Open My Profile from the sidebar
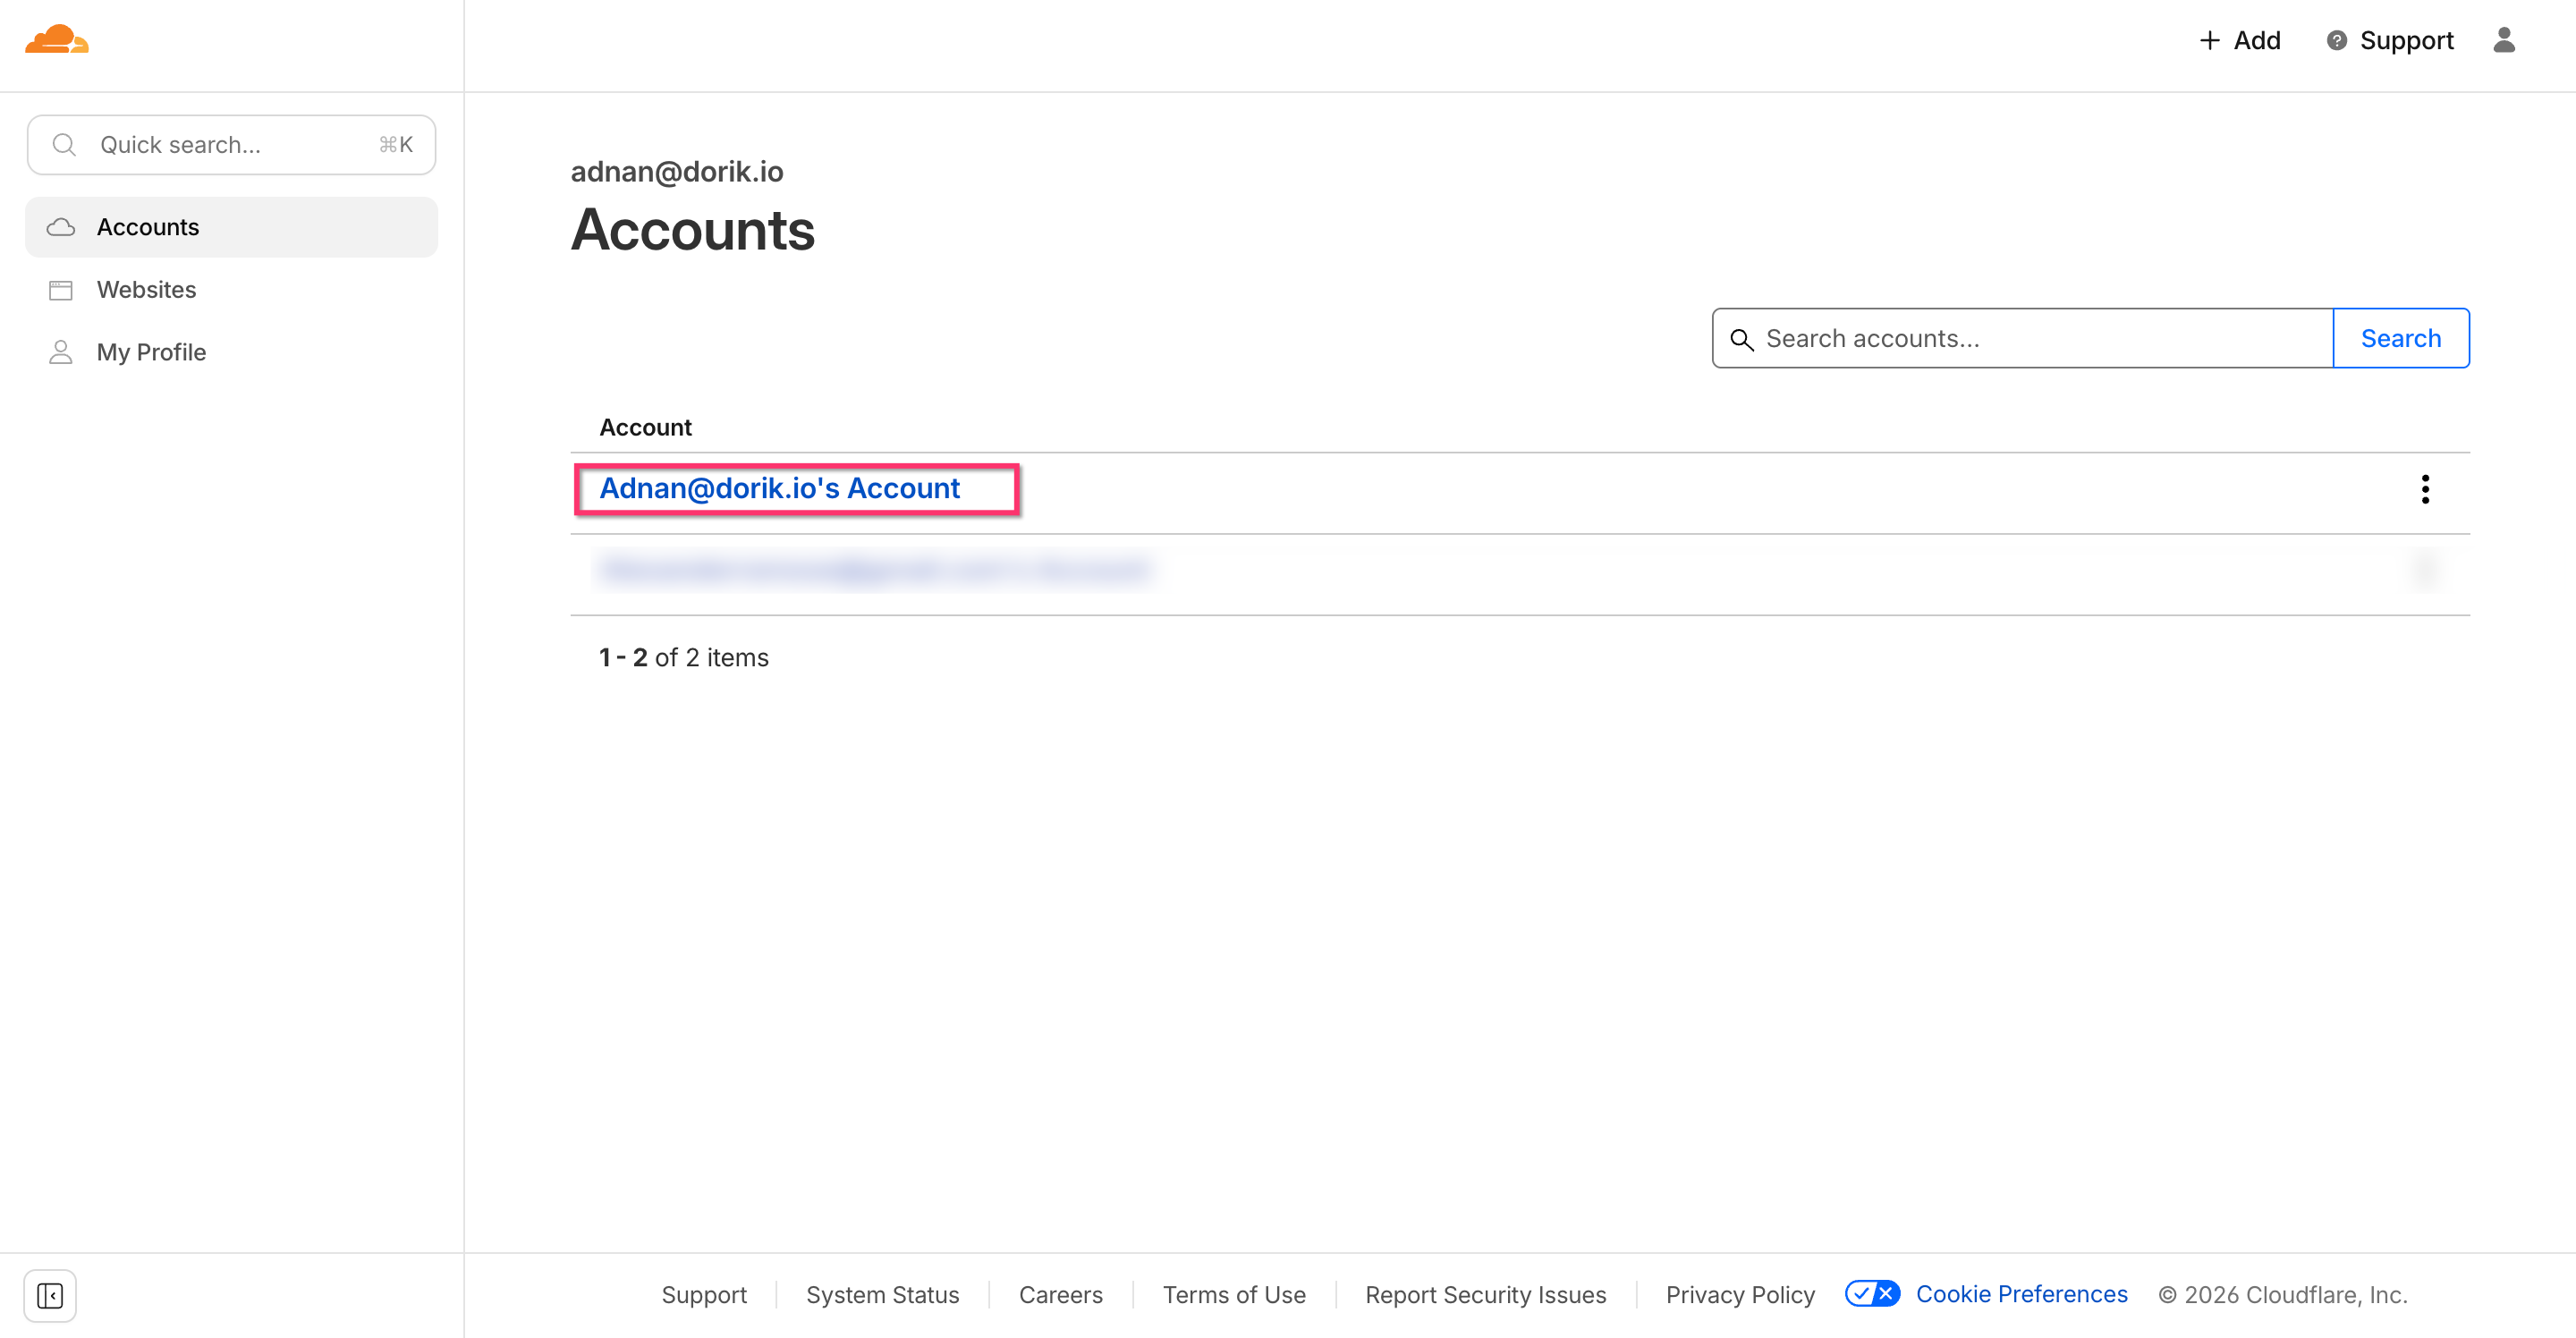 tap(151, 352)
